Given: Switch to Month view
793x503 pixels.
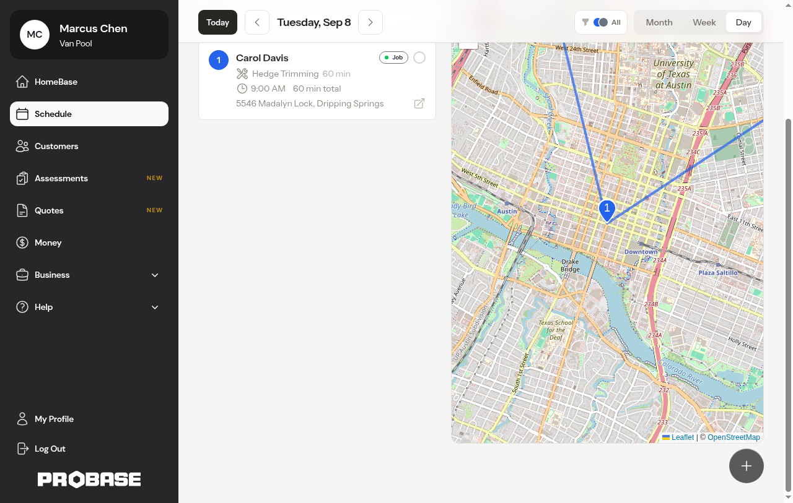Looking at the screenshot, I should [659, 22].
